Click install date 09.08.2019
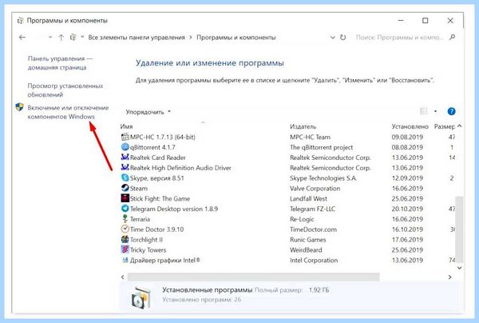 (x=407, y=137)
